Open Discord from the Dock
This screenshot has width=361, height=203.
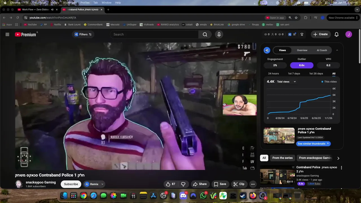(183, 195)
